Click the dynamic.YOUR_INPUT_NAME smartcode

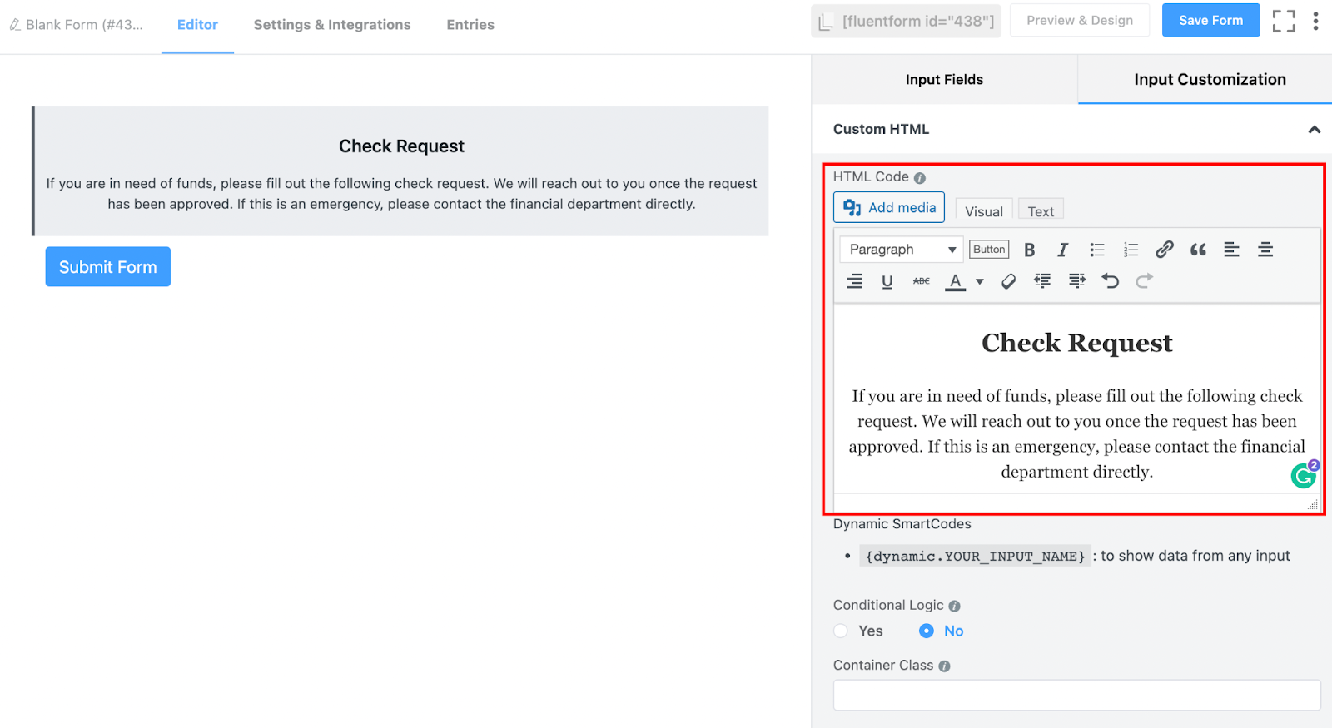pyautogui.click(x=975, y=556)
